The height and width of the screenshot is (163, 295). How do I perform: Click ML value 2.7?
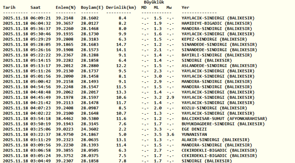(x=158, y=150)
